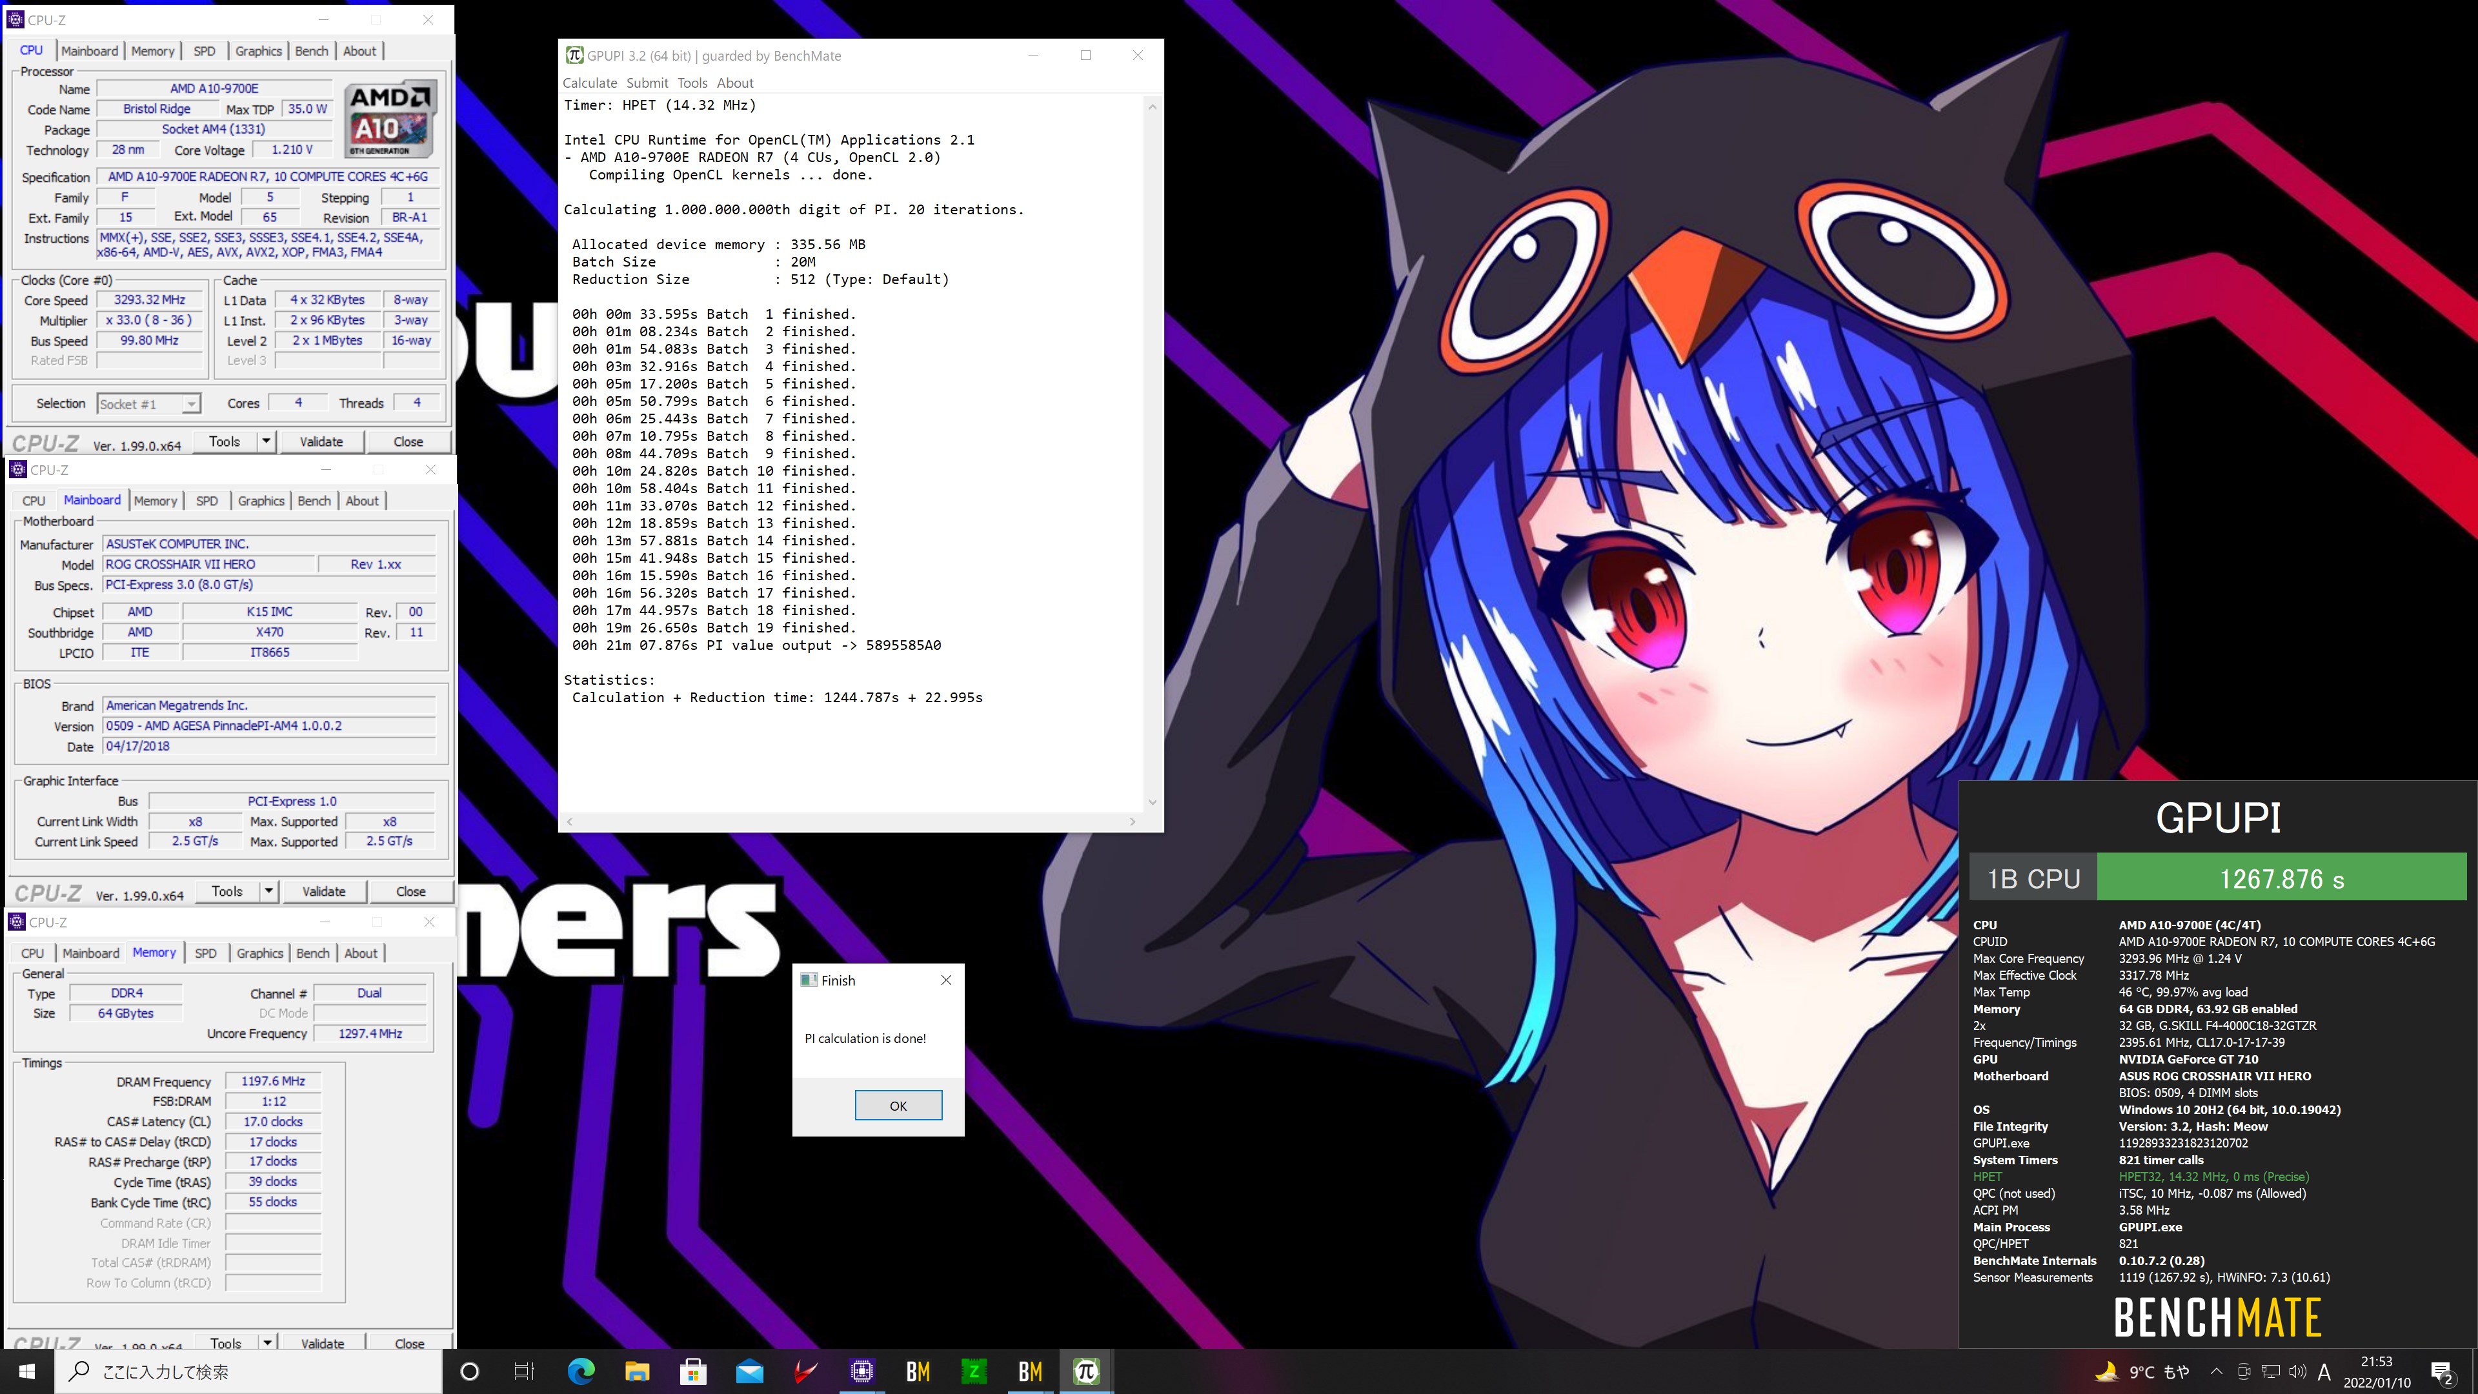This screenshot has height=1394, width=2478.
Task: Close the Finish dialog with X
Action: click(x=945, y=980)
